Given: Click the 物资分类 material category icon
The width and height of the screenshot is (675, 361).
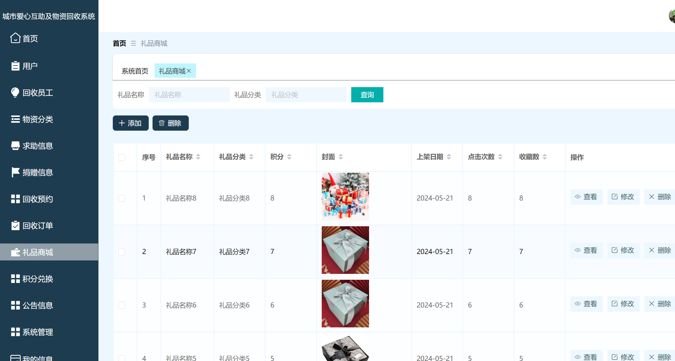Looking at the screenshot, I should point(15,119).
